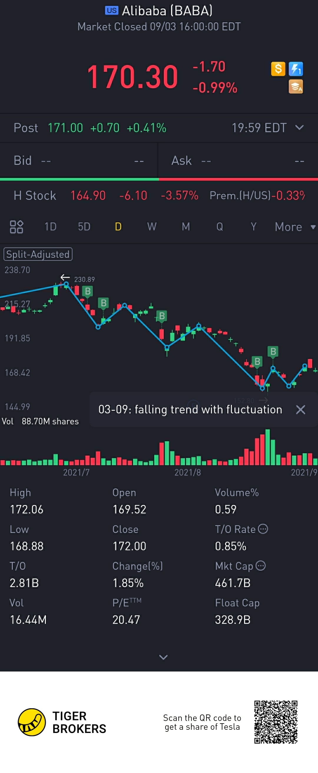Tap the info icon beside Mkt Cap

261,566
